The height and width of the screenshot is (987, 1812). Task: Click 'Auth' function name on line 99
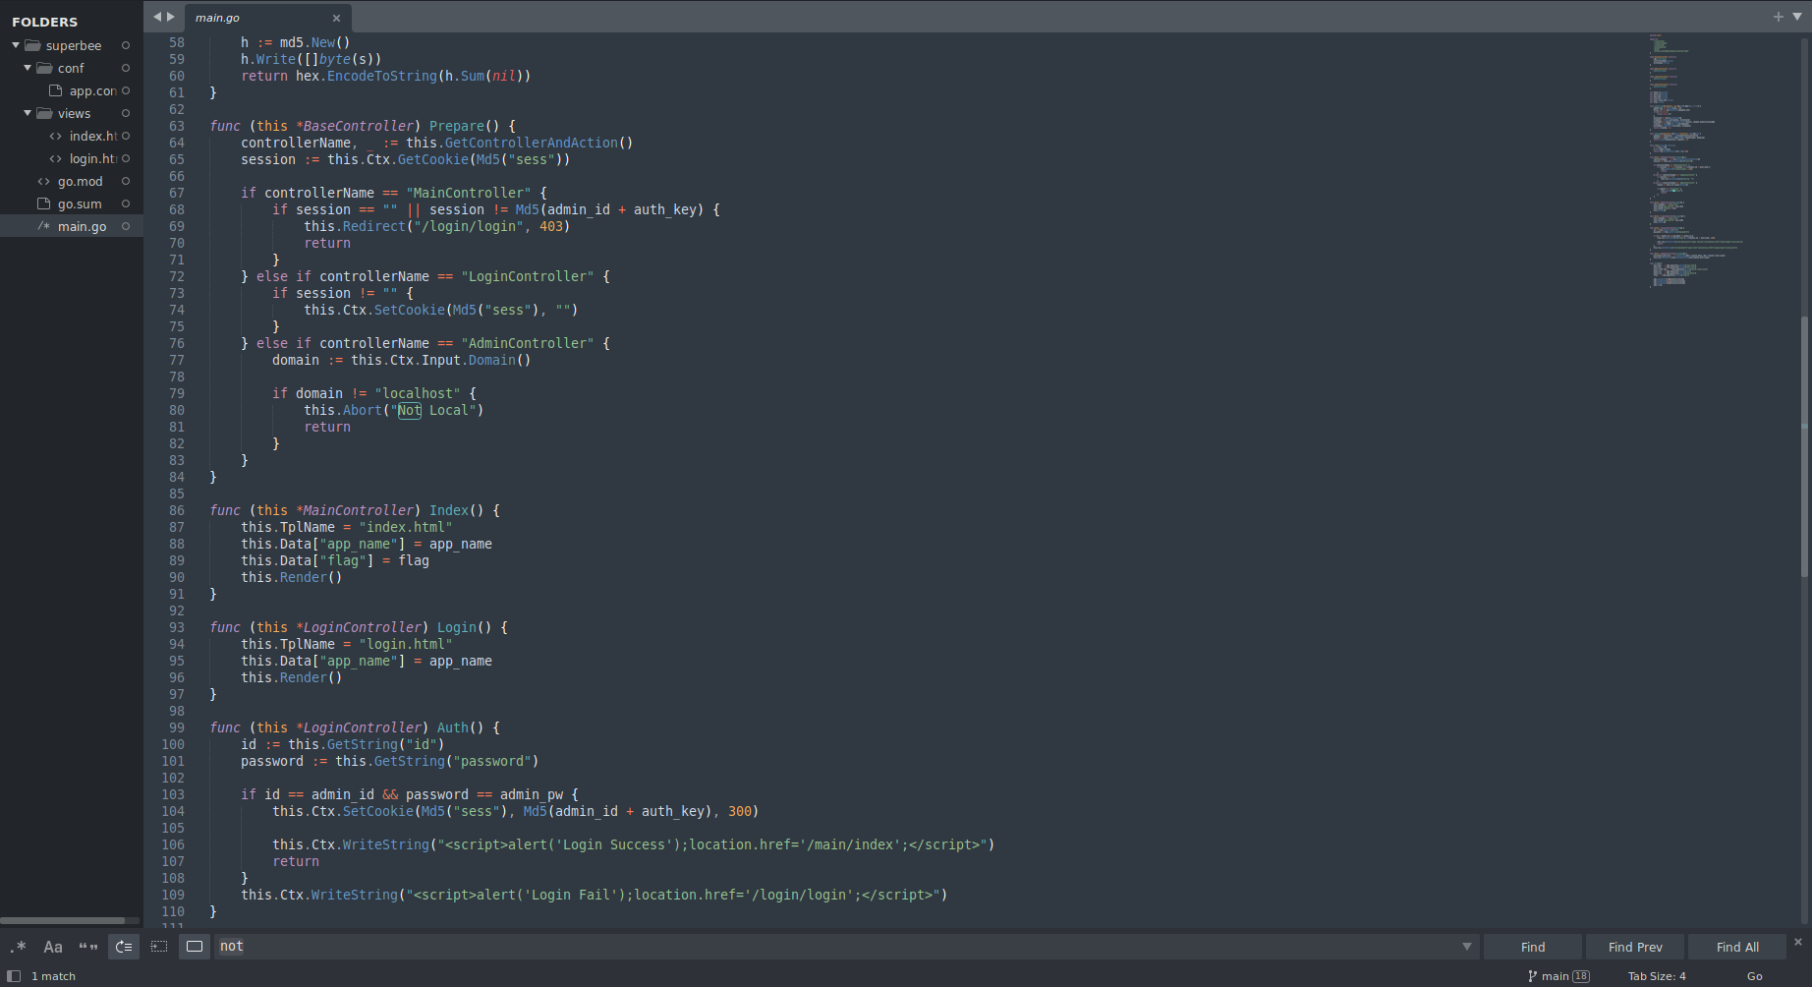point(453,727)
